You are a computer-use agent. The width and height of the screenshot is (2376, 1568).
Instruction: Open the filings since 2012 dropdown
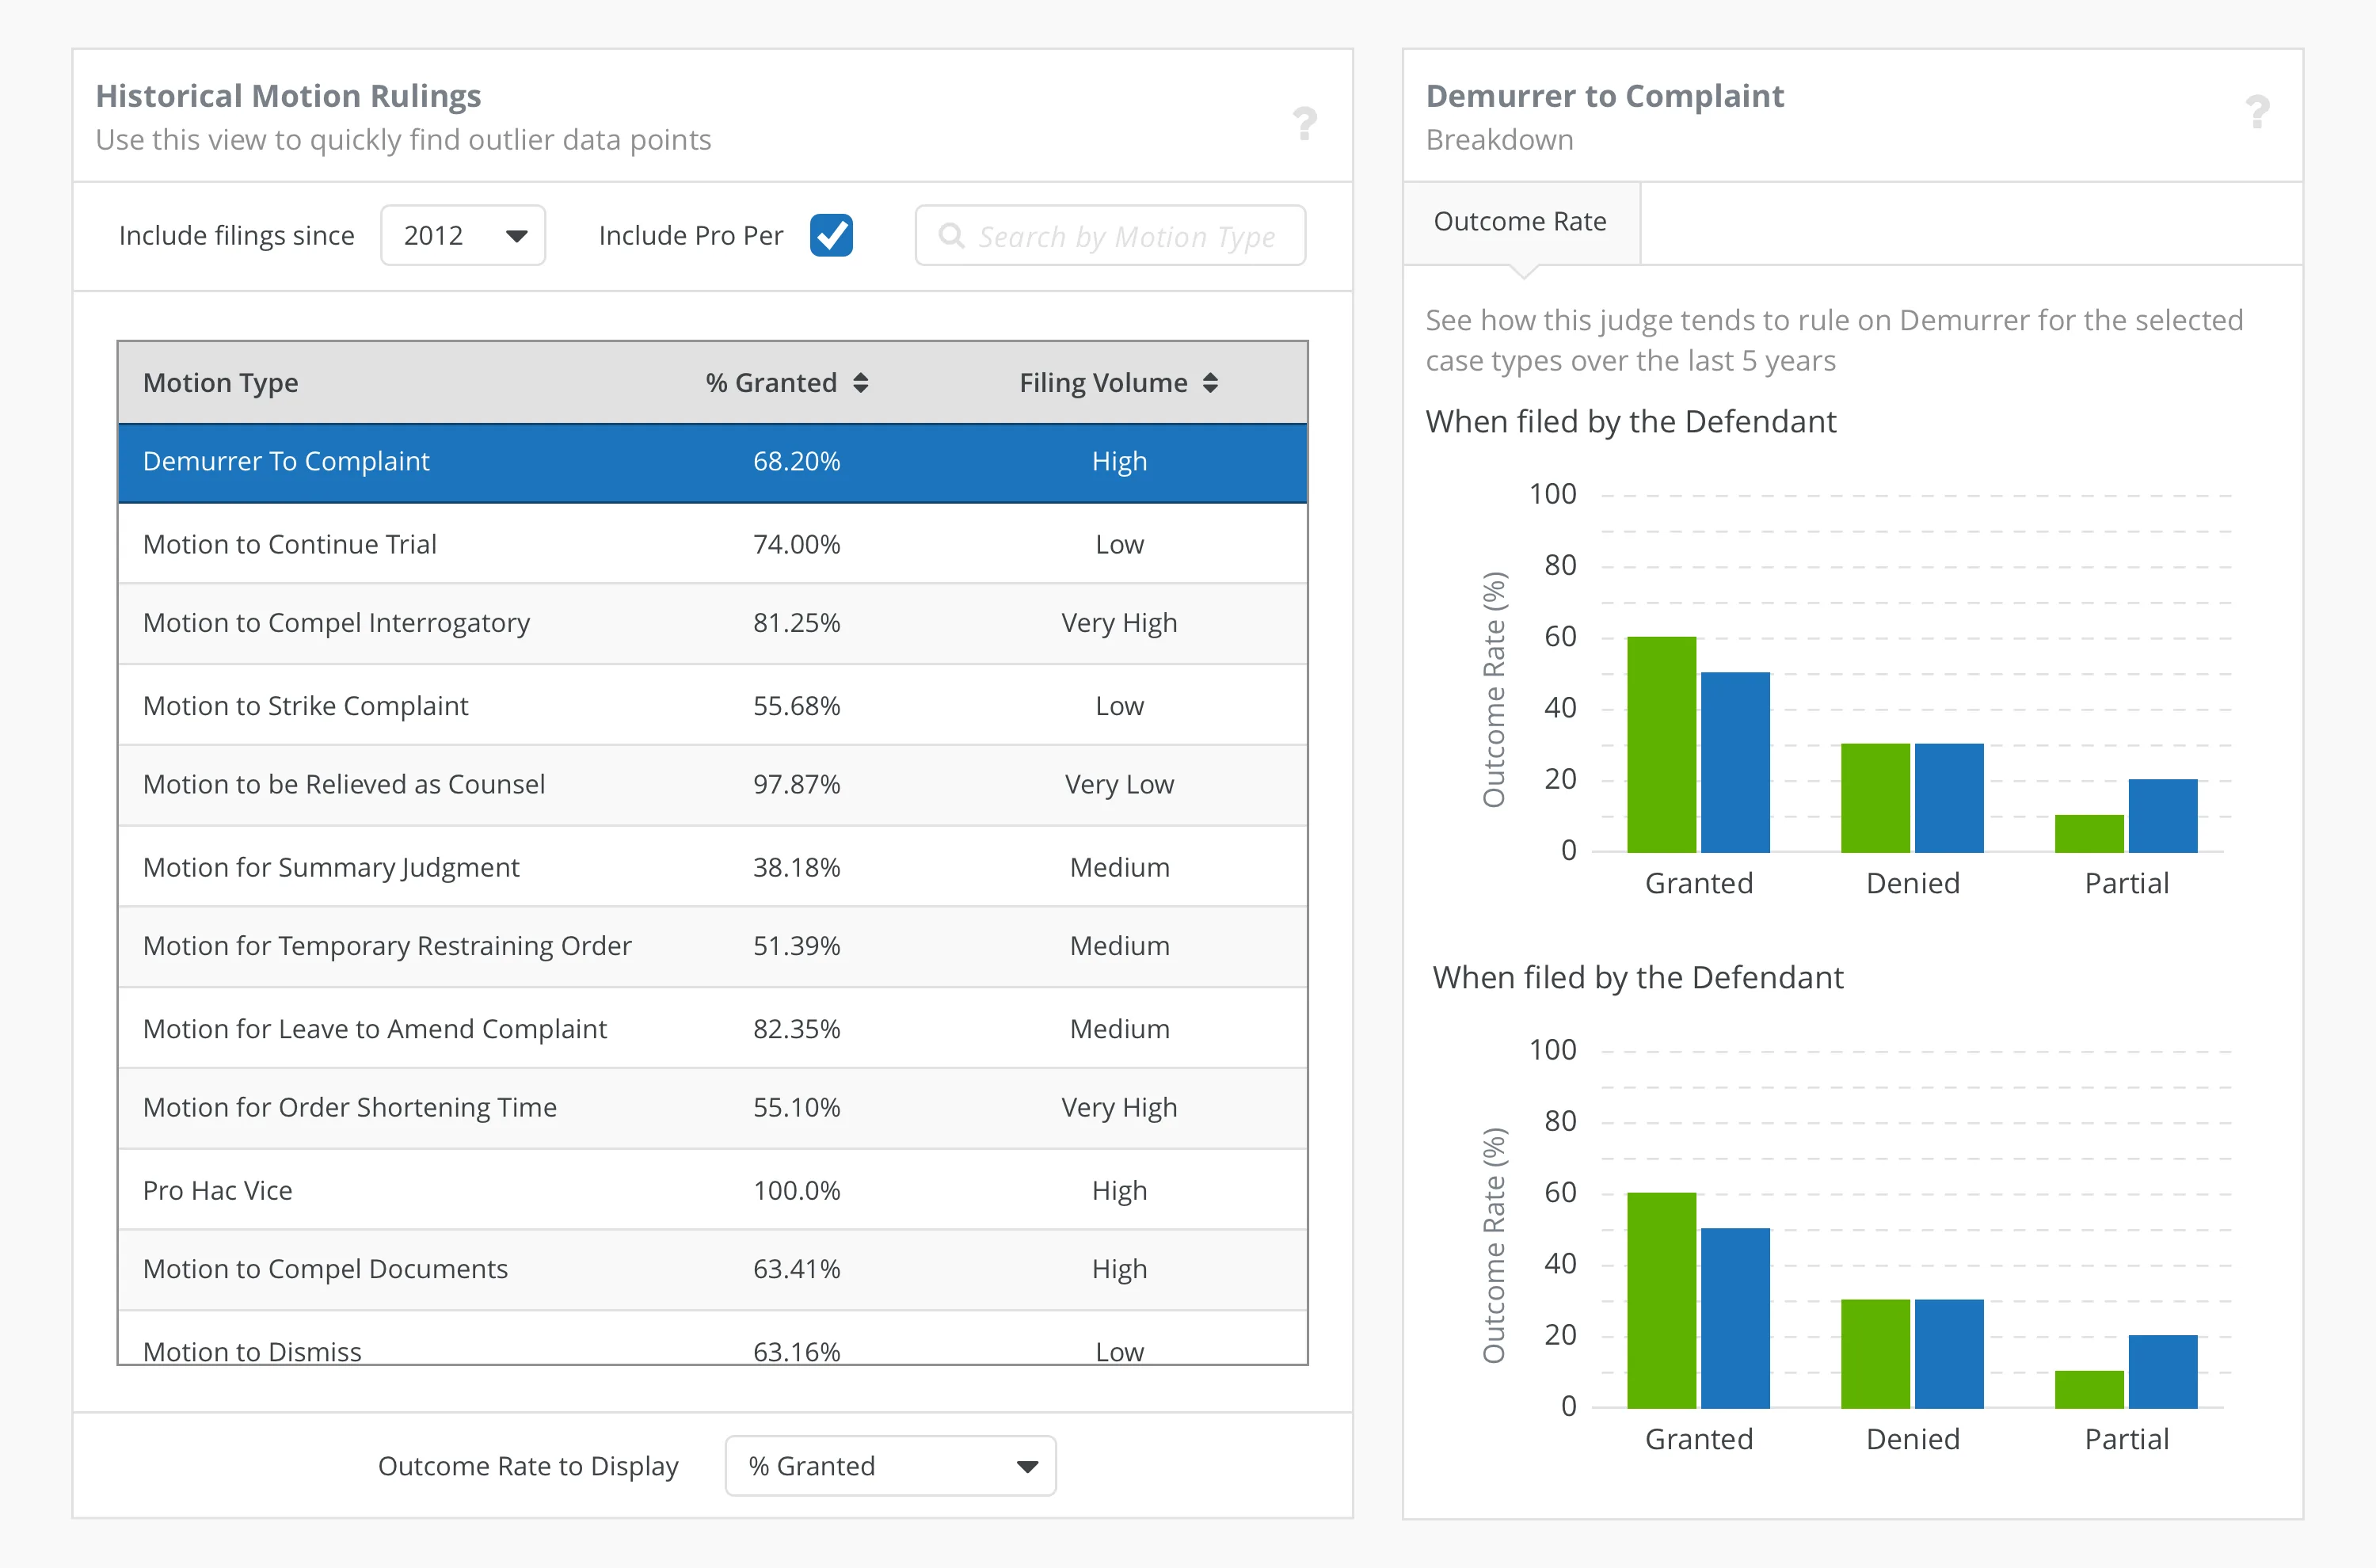click(x=462, y=236)
